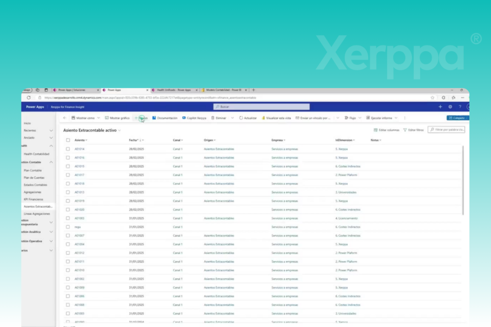Toggle the select-all checkbox in header
Viewport: 491px width, 327px height.
pos(68,140)
